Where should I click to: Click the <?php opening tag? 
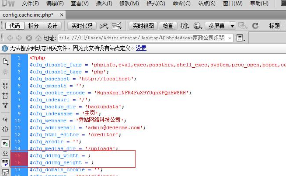click(x=37, y=58)
